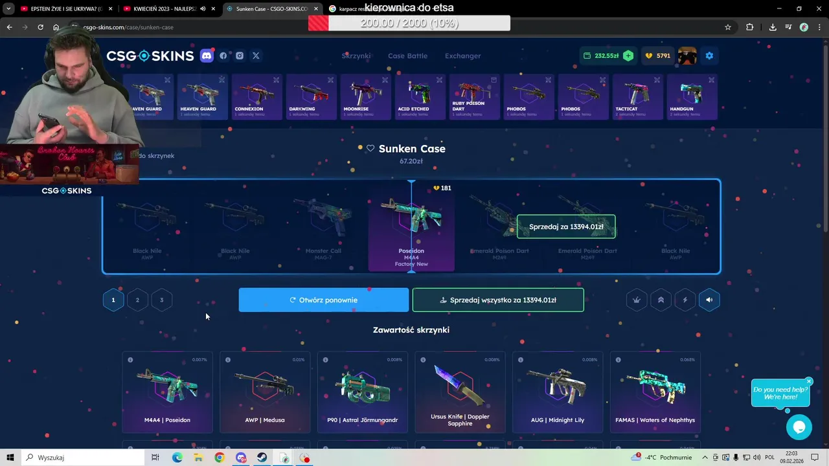Image resolution: width=829 pixels, height=466 pixels.
Task: Open info icon on Ursus Knife card
Action: pos(423,360)
